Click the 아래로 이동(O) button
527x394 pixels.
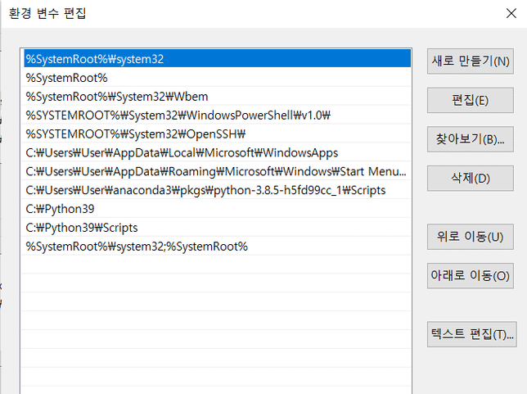point(471,275)
